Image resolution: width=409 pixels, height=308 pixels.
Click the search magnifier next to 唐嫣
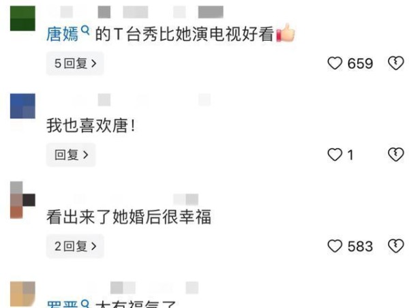85,31
